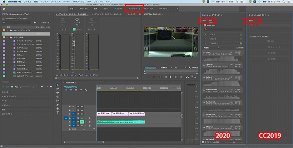Open the ファイル menu in menu bar

(28, 1)
